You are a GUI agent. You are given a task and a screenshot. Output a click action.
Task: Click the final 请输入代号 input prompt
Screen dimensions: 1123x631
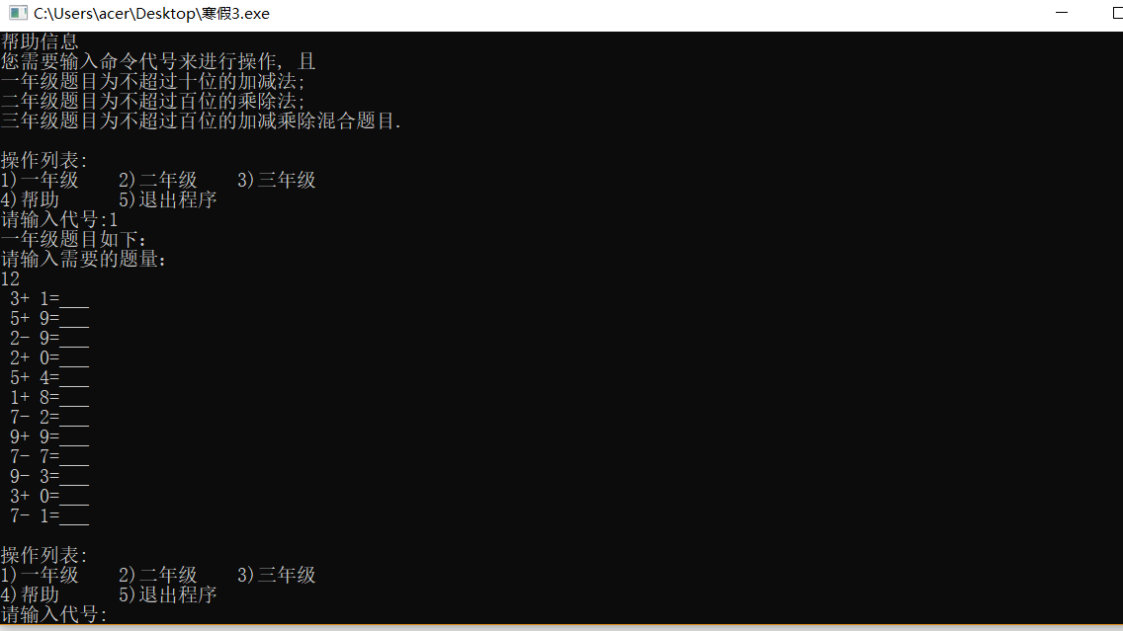(x=53, y=614)
